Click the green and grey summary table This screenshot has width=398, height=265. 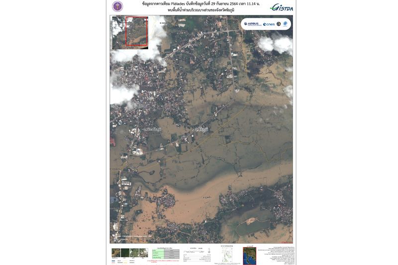pyautogui.click(x=166, y=254)
